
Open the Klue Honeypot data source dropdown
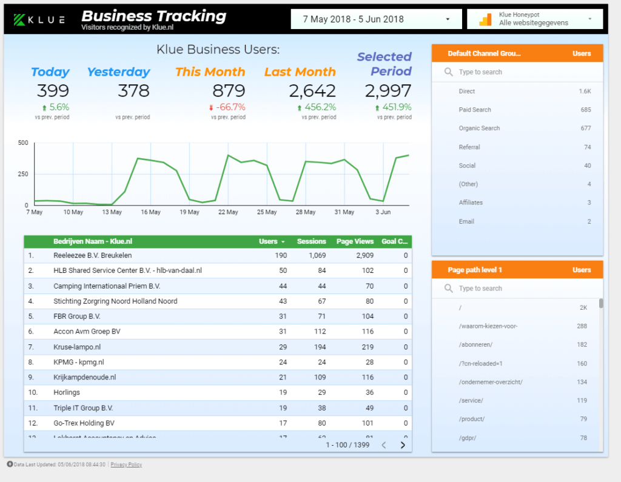coord(535,19)
